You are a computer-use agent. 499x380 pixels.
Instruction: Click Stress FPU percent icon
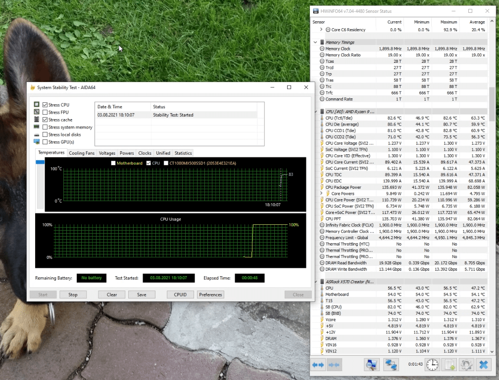coord(37,112)
